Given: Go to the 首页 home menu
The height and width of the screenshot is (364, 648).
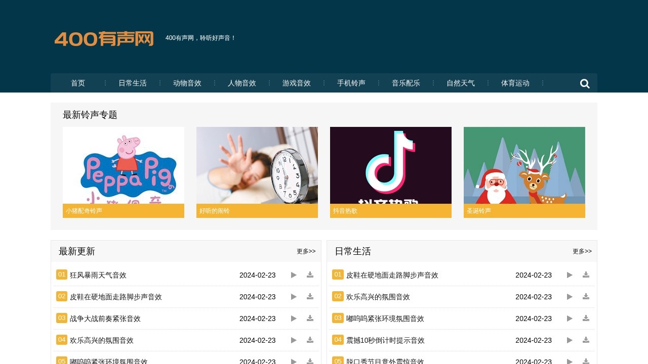Looking at the screenshot, I should [x=77, y=83].
